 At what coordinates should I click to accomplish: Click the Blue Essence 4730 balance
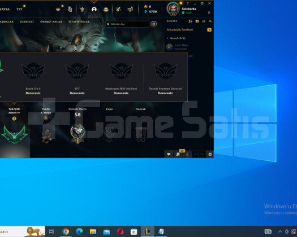(150, 12)
